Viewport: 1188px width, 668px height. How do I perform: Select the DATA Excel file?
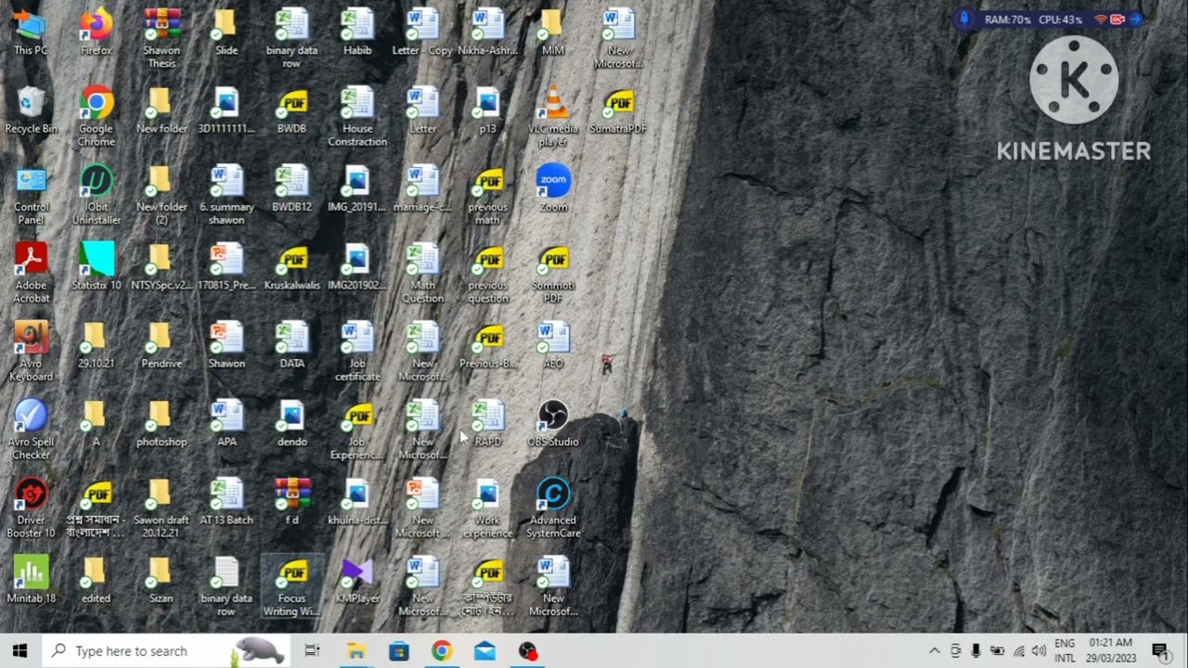pyautogui.click(x=291, y=345)
